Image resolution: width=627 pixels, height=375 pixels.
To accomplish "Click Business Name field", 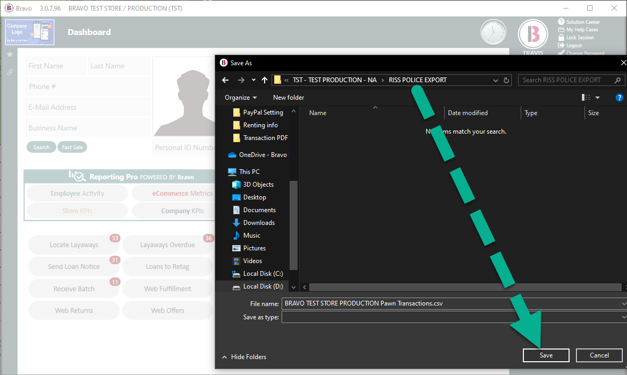I will (x=88, y=128).
